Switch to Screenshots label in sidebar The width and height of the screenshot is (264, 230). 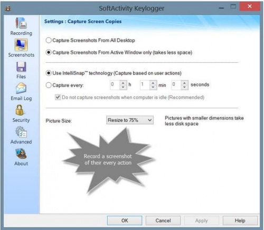click(x=21, y=55)
